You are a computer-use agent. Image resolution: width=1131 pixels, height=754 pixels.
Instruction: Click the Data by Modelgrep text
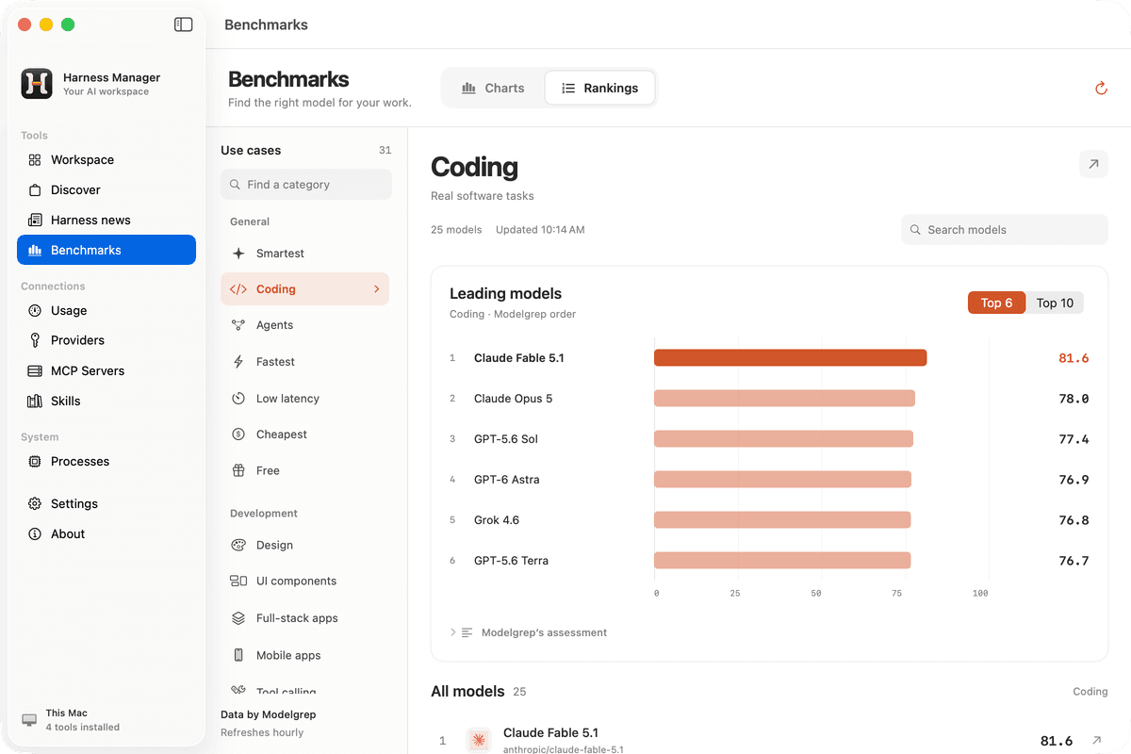[x=268, y=714]
